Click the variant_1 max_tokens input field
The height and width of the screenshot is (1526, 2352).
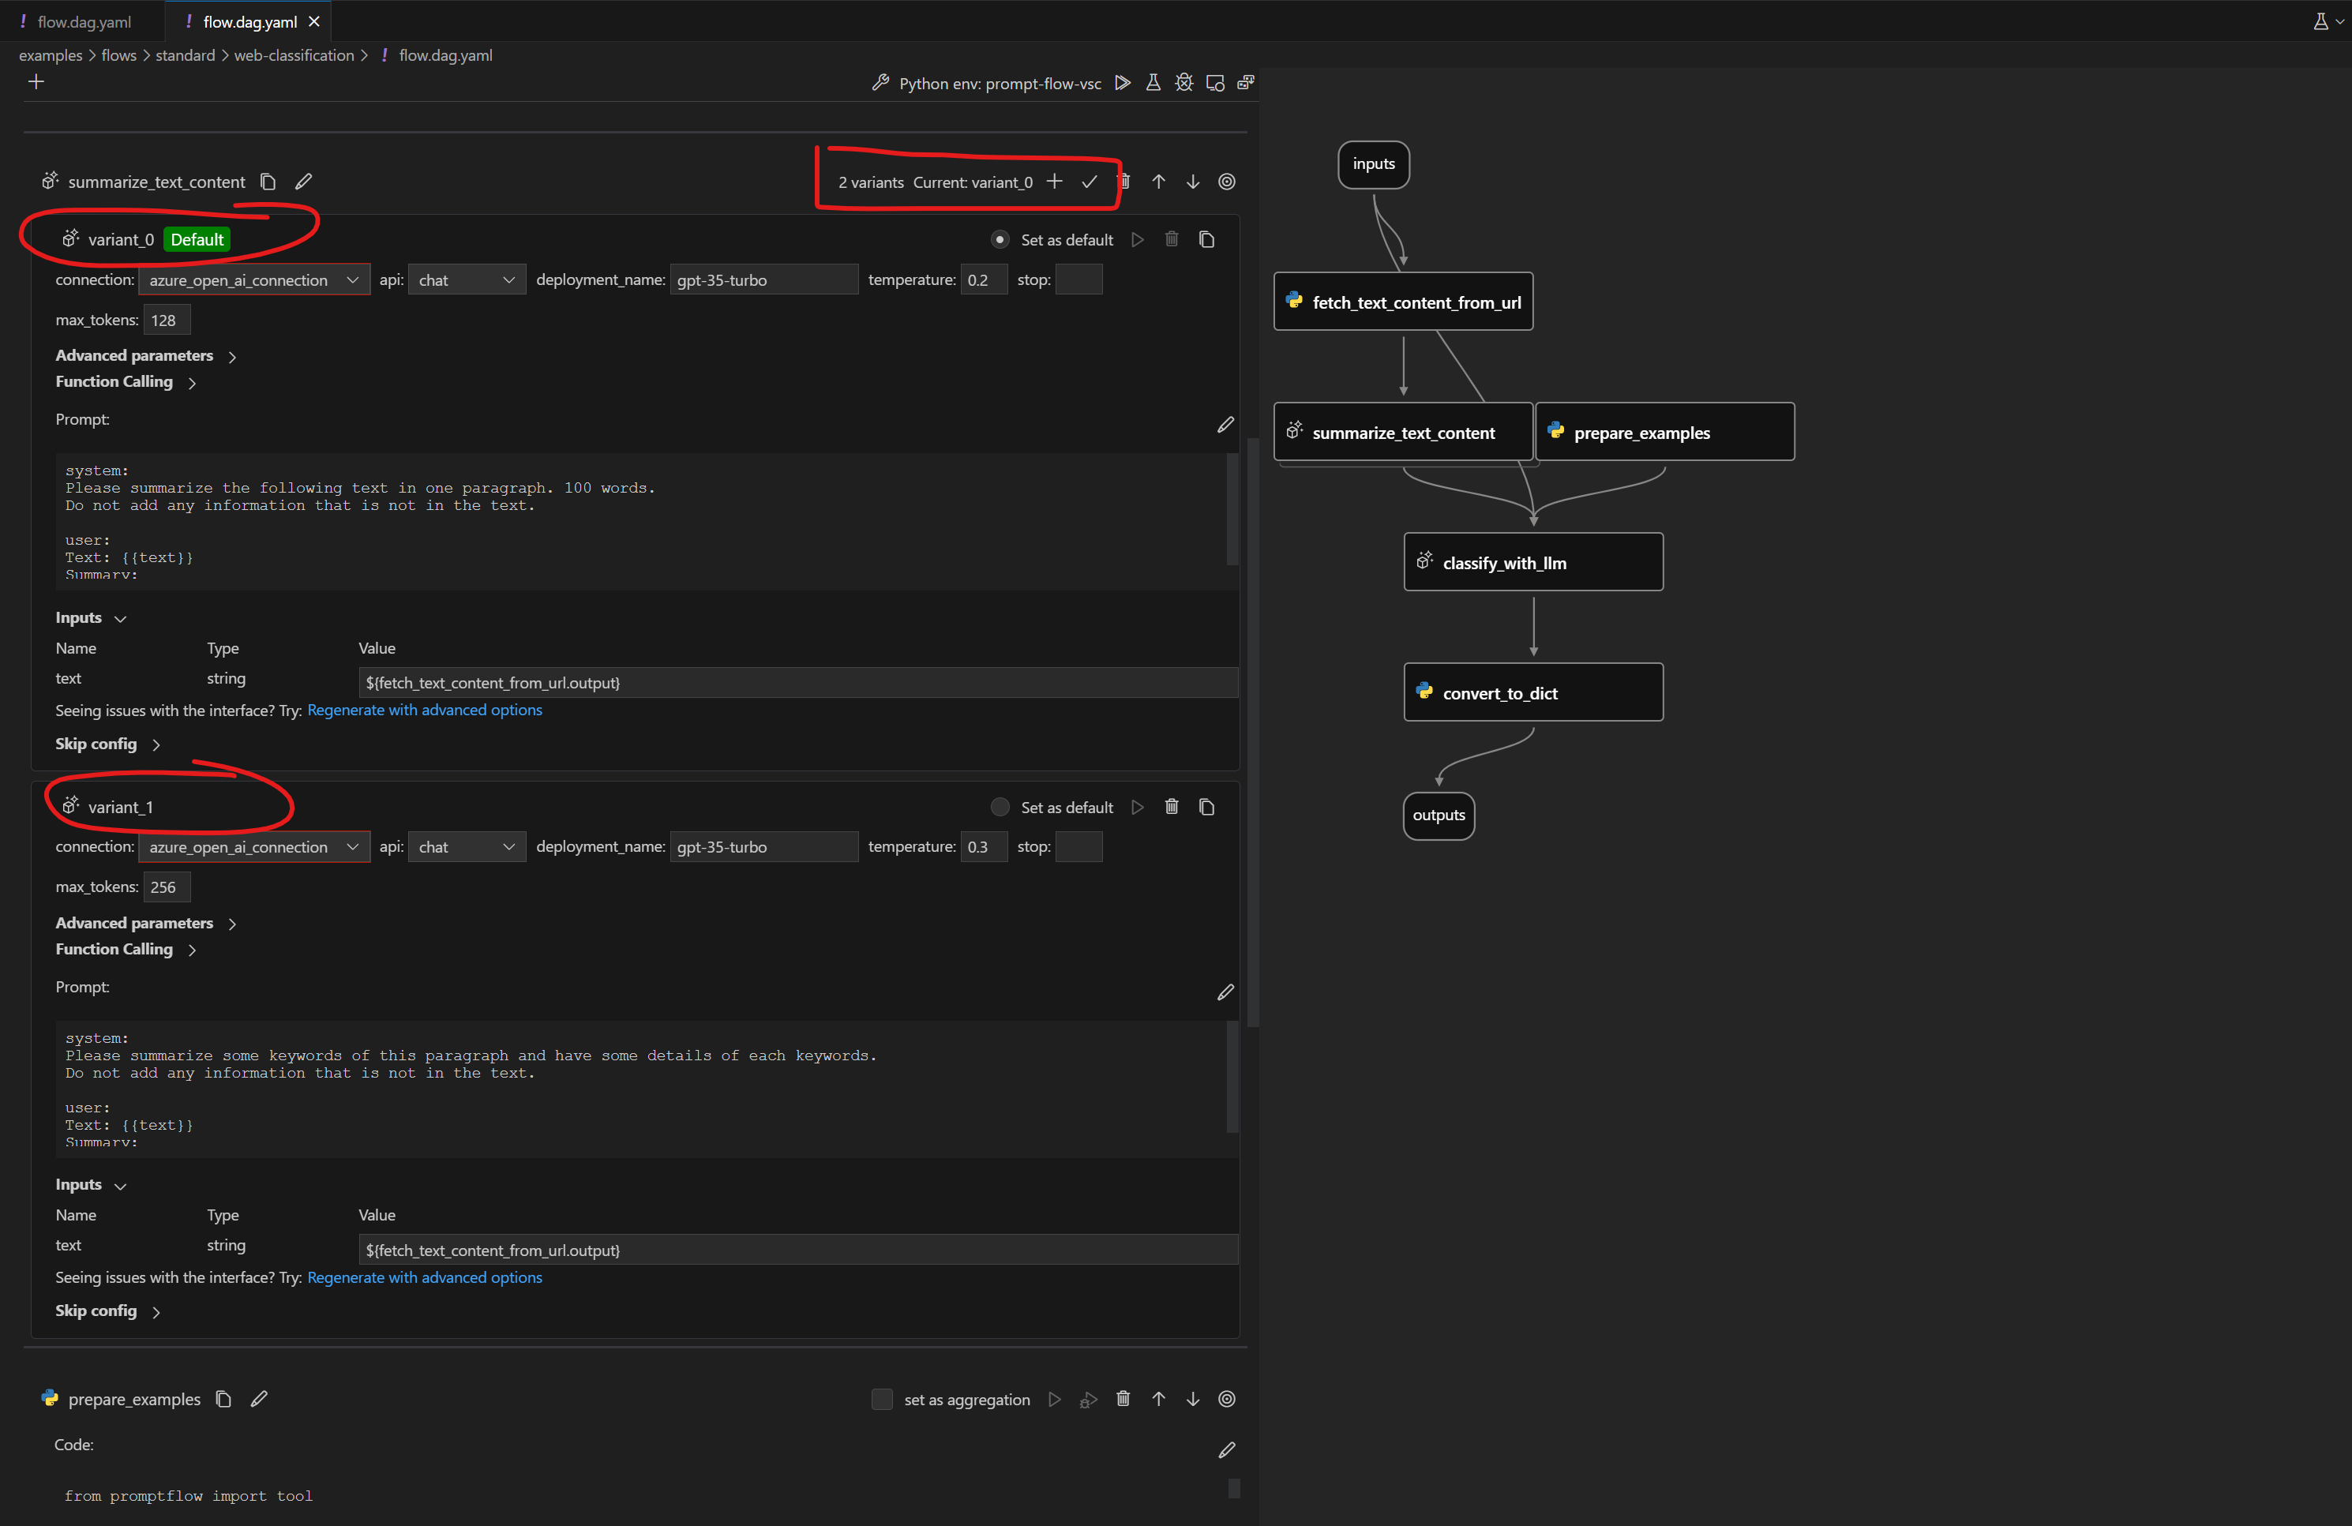166,887
